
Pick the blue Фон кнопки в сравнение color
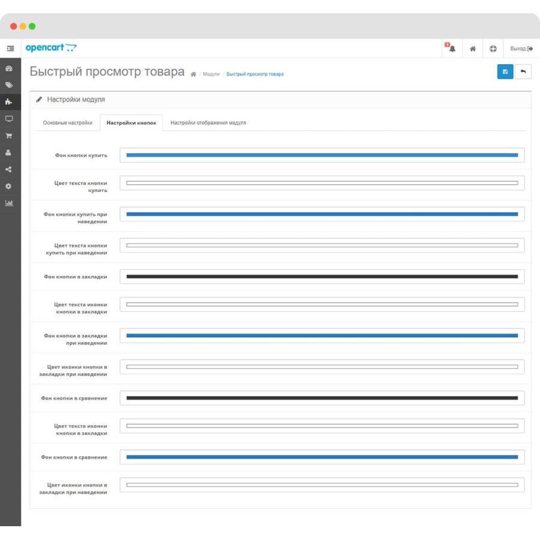coord(322,457)
